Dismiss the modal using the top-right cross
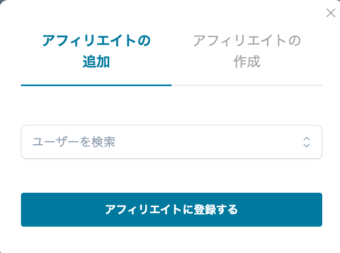 pos(331,13)
